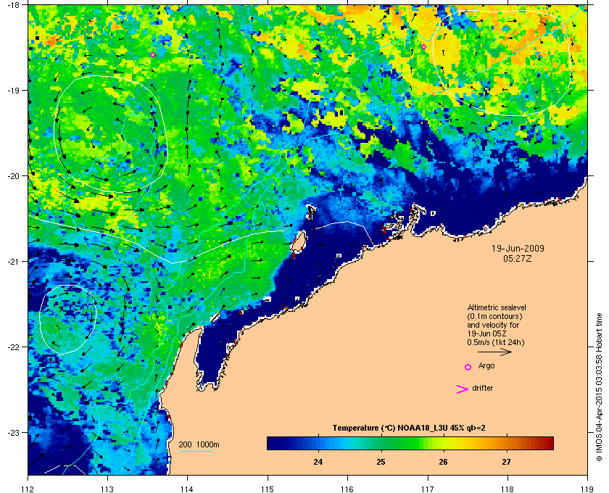The width and height of the screenshot is (609, 493).
Task: Click the Argo float marker near 117 longitude
Action: (423, 47)
